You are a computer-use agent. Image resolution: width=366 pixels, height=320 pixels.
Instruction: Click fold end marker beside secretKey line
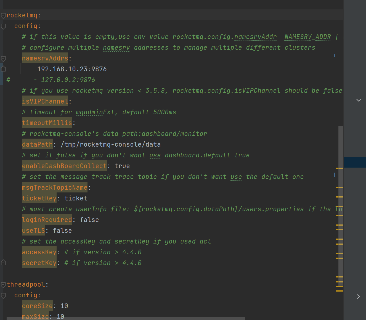coord(3,263)
